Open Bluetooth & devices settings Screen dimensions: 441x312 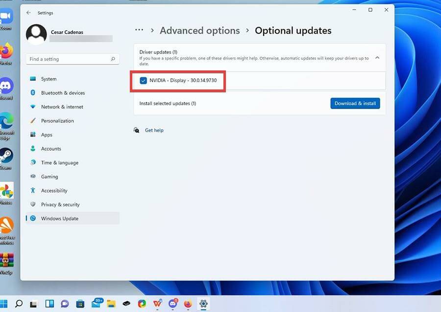[x=73, y=92]
